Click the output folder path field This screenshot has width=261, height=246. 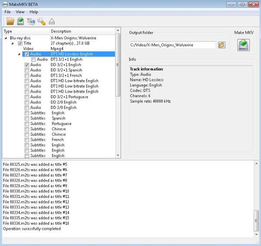(x=172, y=45)
